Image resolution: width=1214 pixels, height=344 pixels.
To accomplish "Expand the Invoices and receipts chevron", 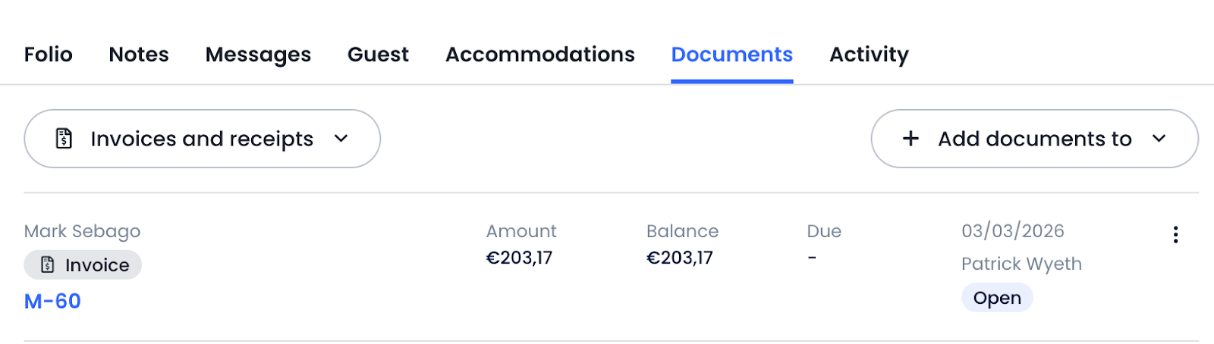I will [x=341, y=139].
